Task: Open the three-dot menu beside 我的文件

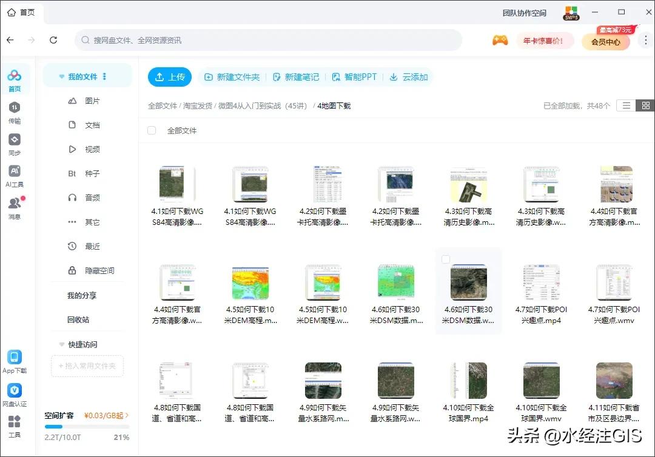Action: (104, 77)
